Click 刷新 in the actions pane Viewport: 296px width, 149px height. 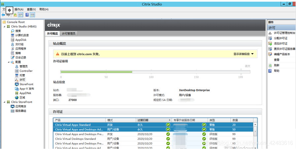pos(277,65)
